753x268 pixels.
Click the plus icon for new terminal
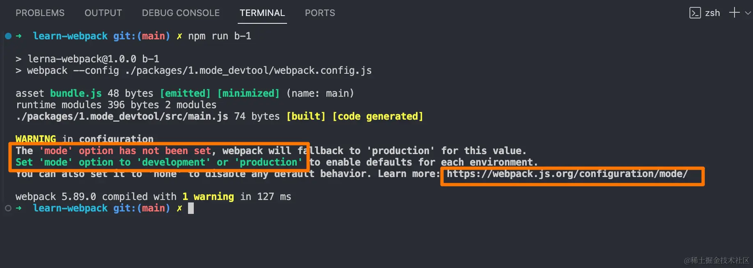coord(734,13)
